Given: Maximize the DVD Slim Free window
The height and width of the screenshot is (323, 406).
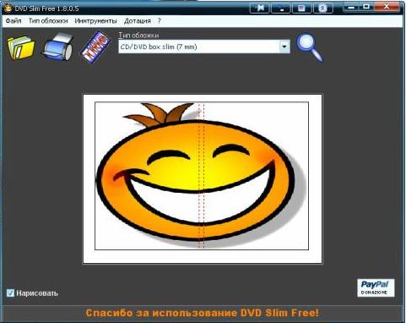Looking at the screenshot, I should 366,7.
